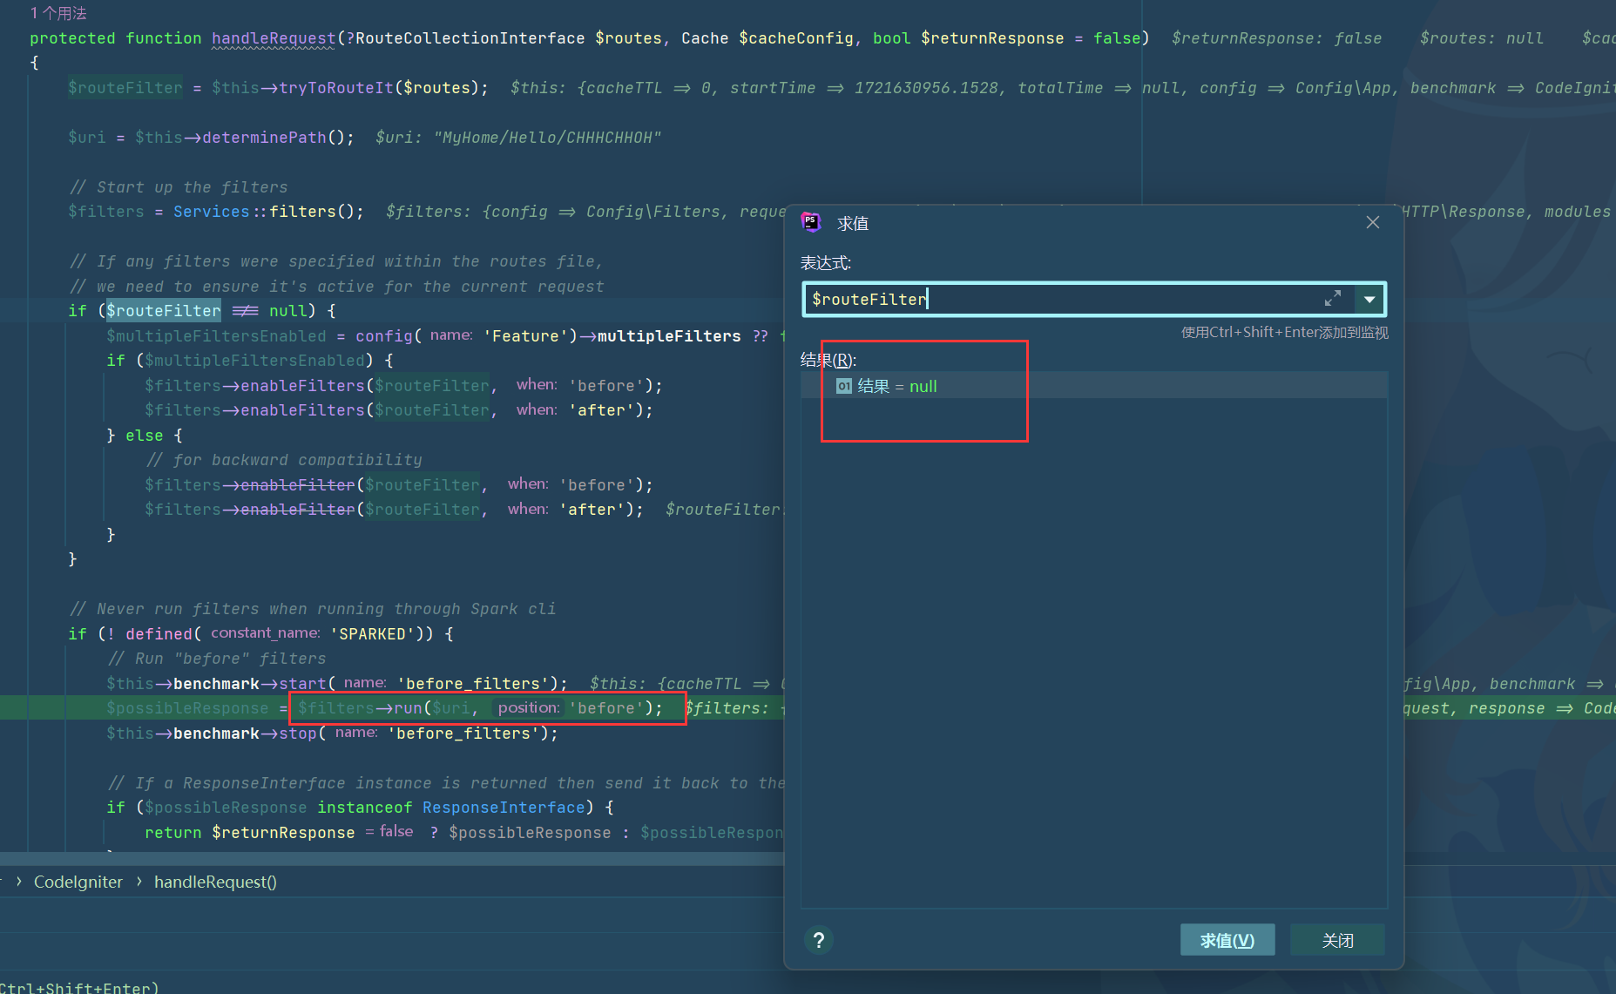Click the 结果(R) label in the dialog
The height and width of the screenshot is (994, 1616).
coord(828,360)
